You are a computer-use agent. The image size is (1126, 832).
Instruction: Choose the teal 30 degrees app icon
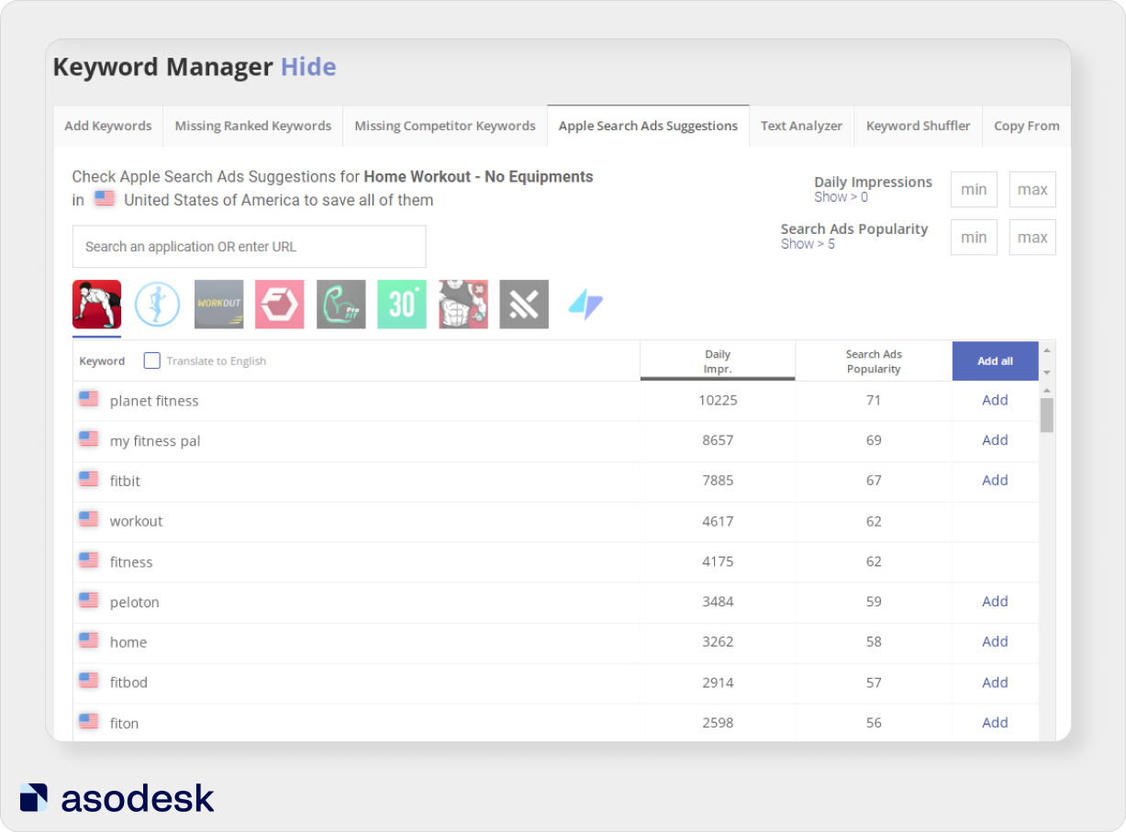[402, 305]
